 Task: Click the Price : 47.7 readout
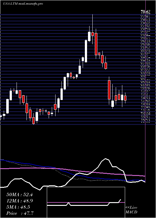click(x=19, y=213)
